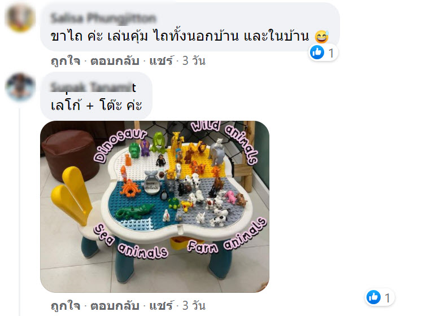Click the reaction count on first comment

point(331,53)
